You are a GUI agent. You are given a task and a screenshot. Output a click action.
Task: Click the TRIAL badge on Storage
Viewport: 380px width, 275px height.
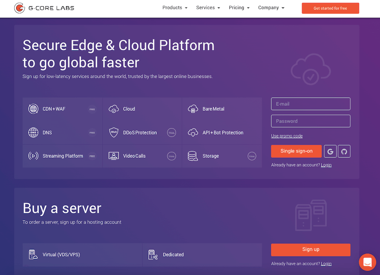[x=252, y=156]
